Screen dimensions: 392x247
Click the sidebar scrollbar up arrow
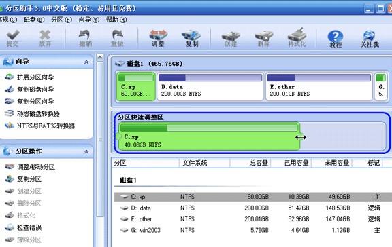[100, 58]
